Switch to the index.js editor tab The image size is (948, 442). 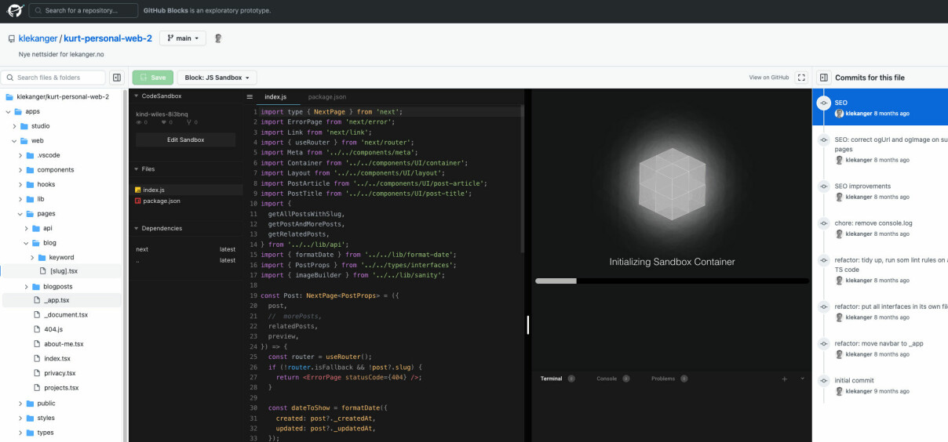pyautogui.click(x=275, y=96)
